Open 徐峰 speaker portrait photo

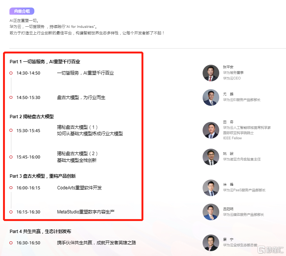211,188
